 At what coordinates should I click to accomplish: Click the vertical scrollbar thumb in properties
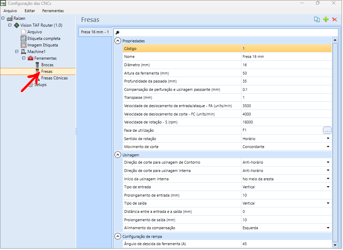(335, 142)
